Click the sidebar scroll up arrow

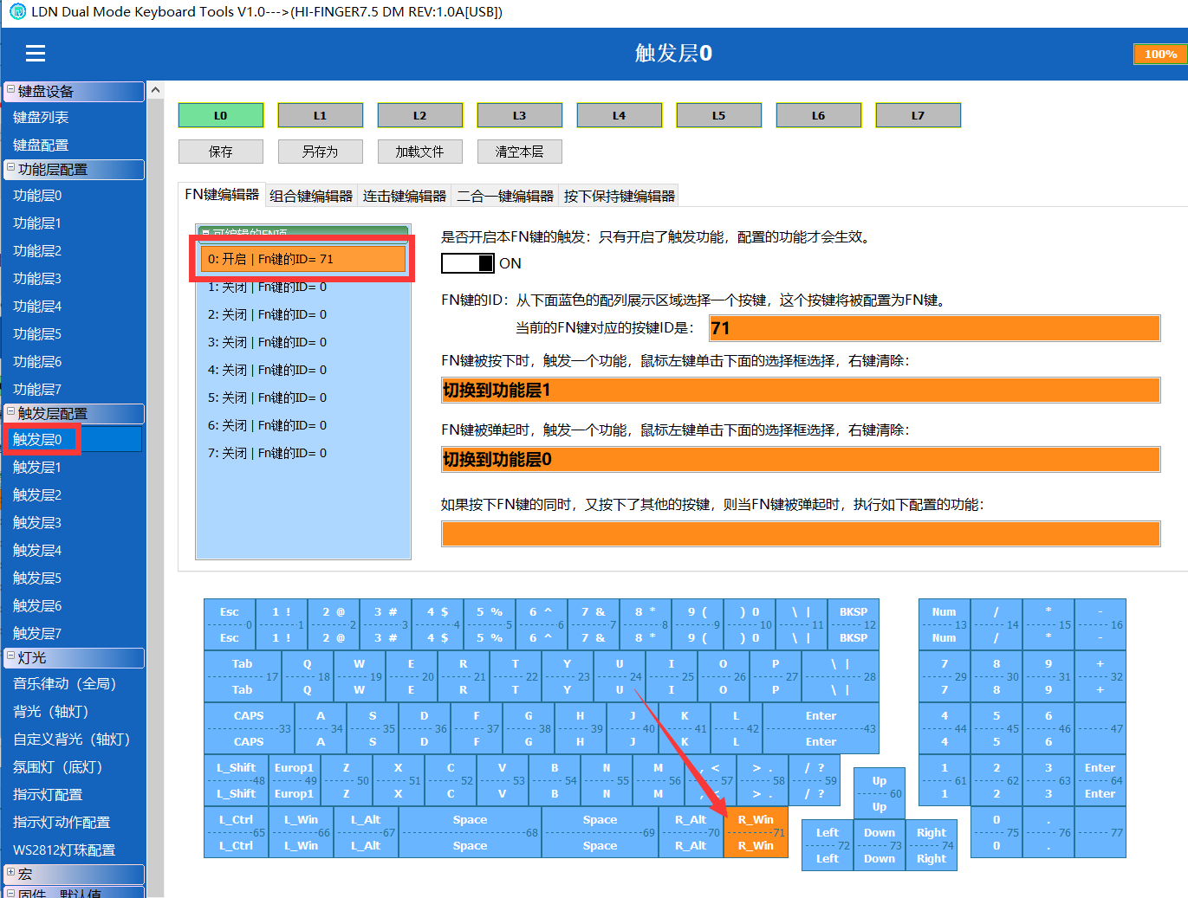[155, 90]
